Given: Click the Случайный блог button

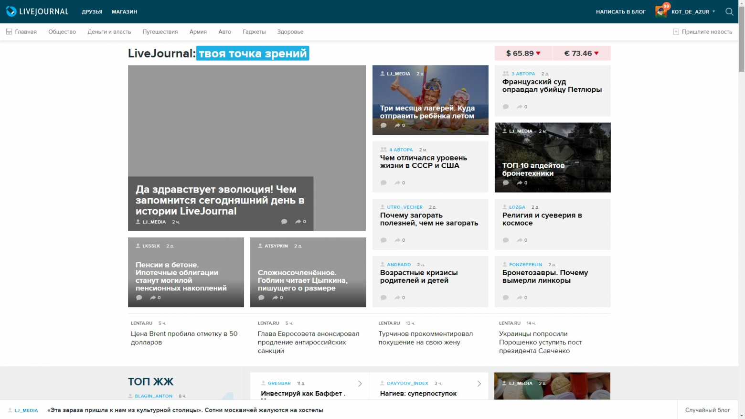Looking at the screenshot, I should [x=708, y=410].
